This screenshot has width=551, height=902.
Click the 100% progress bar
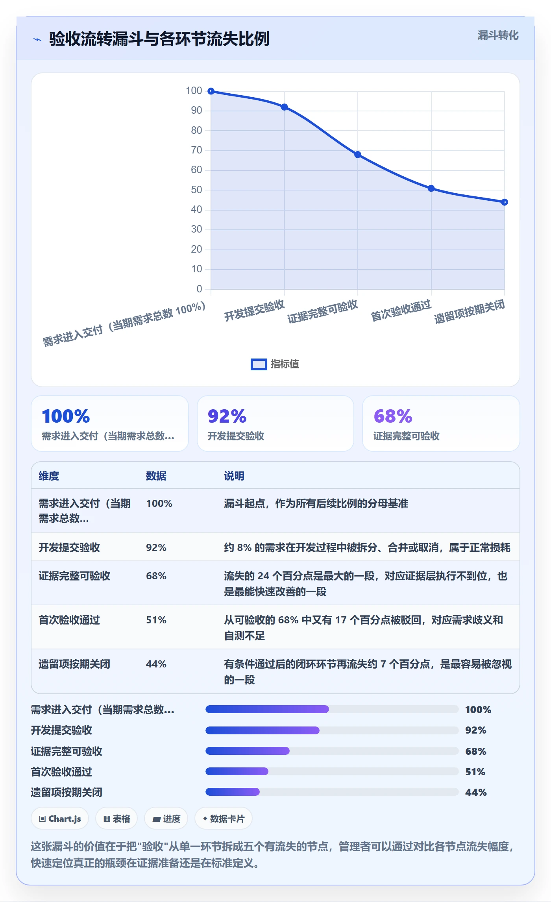(x=332, y=709)
